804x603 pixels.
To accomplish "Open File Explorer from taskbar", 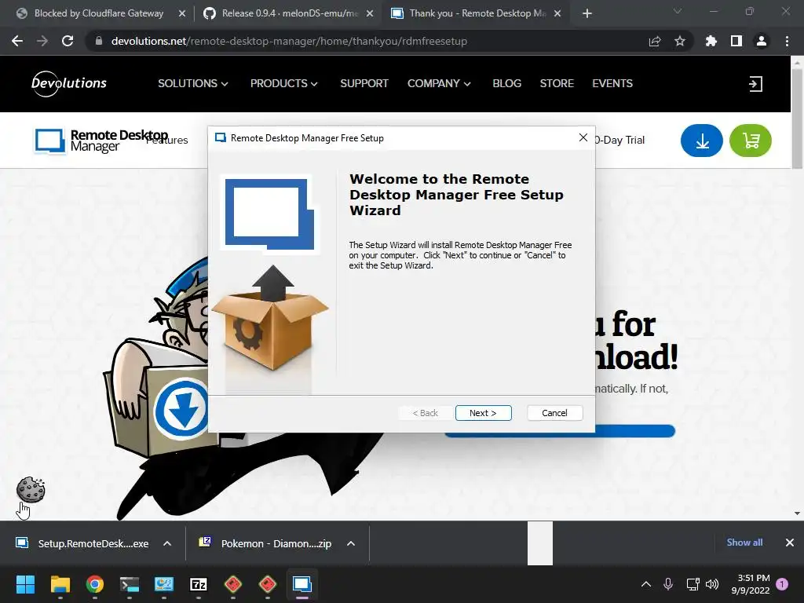I will pos(60,584).
